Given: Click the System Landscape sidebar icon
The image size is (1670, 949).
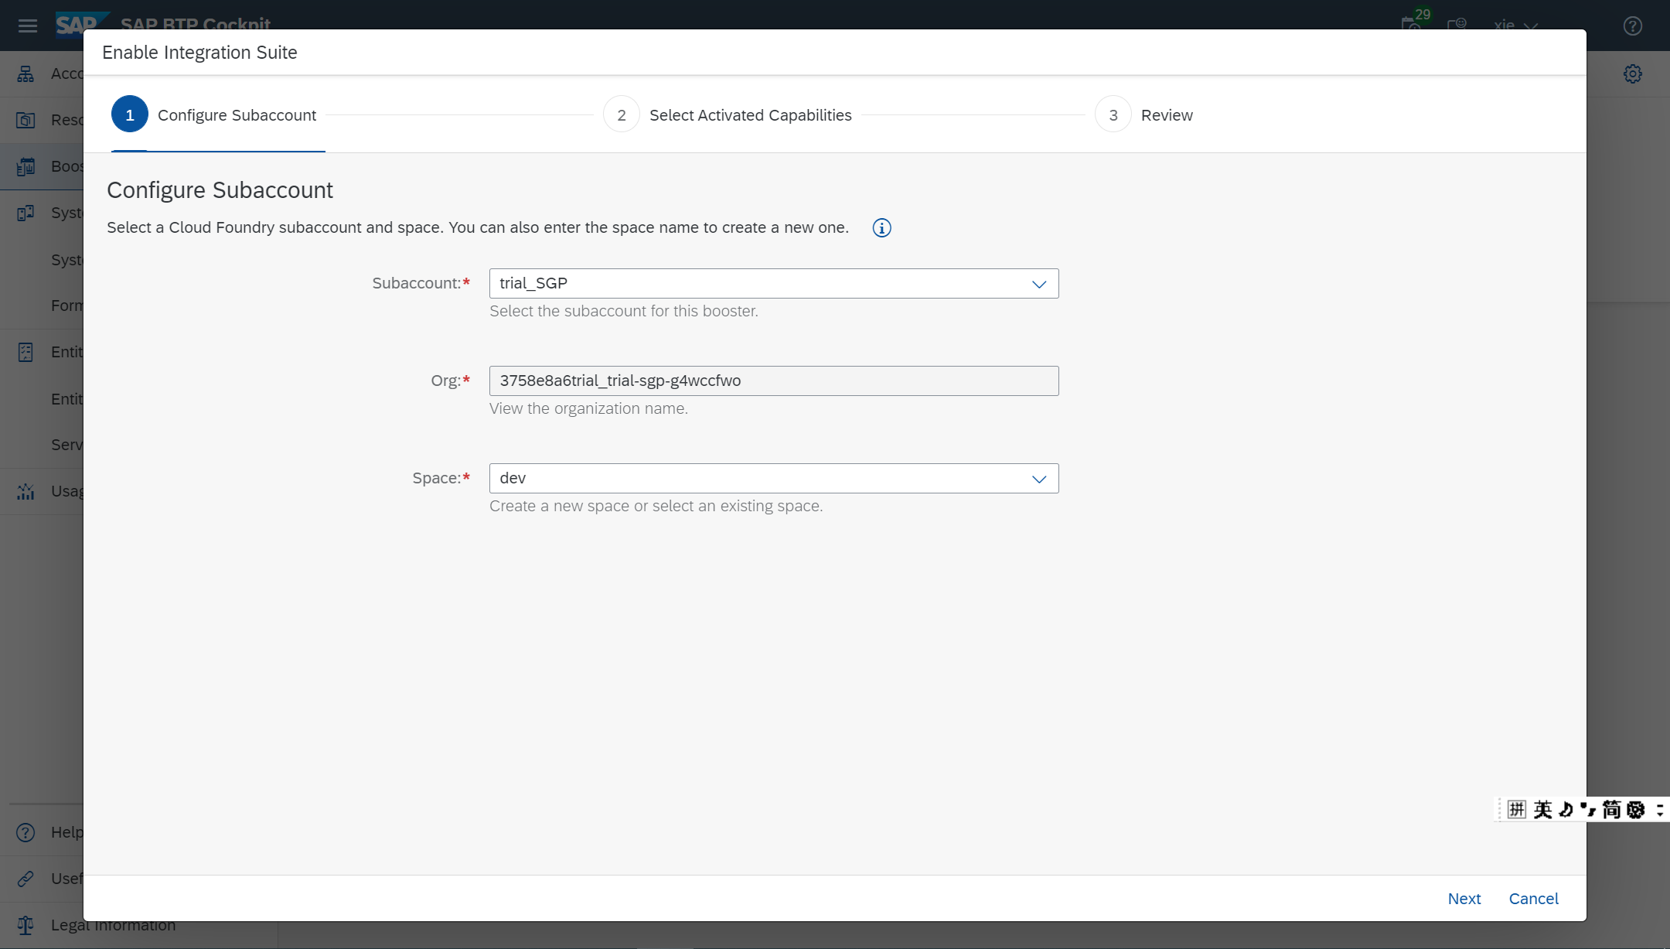Looking at the screenshot, I should click(26, 213).
